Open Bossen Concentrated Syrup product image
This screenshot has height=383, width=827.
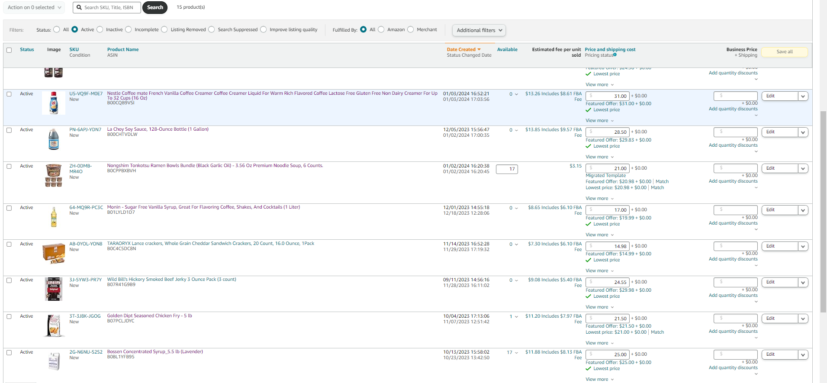pyautogui.click(x=54, y=361)
